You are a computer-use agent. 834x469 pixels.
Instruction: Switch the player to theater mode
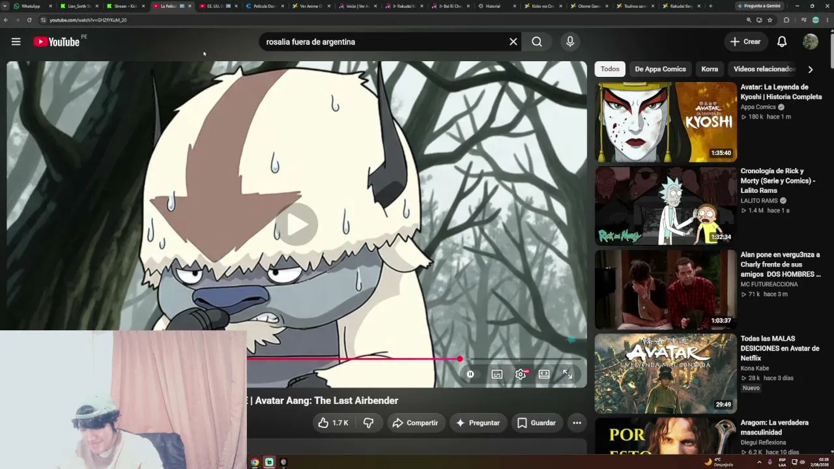544,375
